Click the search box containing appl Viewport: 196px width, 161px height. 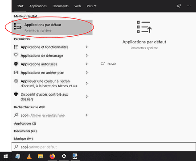pyautogui.click(x=104, y=147)
